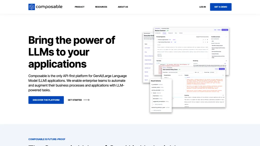
Task: Click the Result Schema panel image
Action: pos(161,96)
